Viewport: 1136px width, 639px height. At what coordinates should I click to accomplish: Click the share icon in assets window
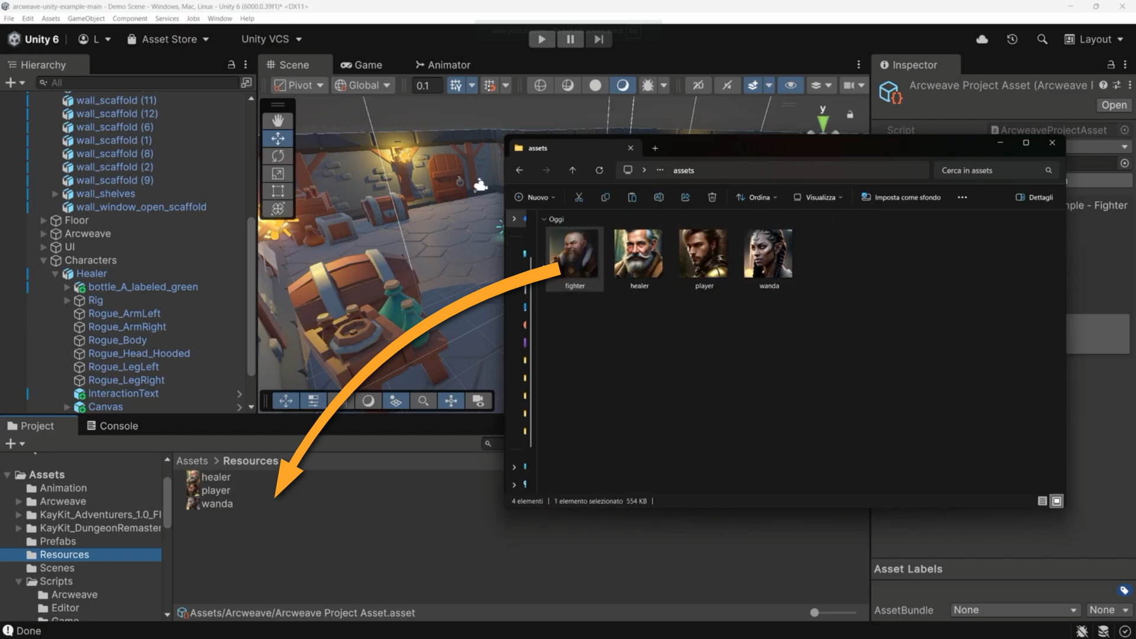coord(685,197)
